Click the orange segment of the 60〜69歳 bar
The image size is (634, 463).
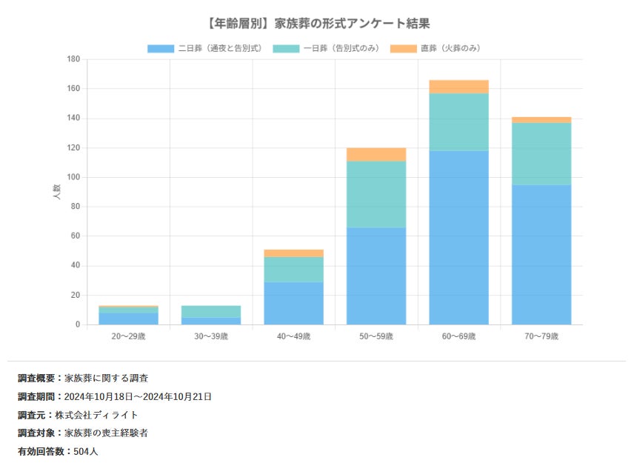(x=459, y=87)
